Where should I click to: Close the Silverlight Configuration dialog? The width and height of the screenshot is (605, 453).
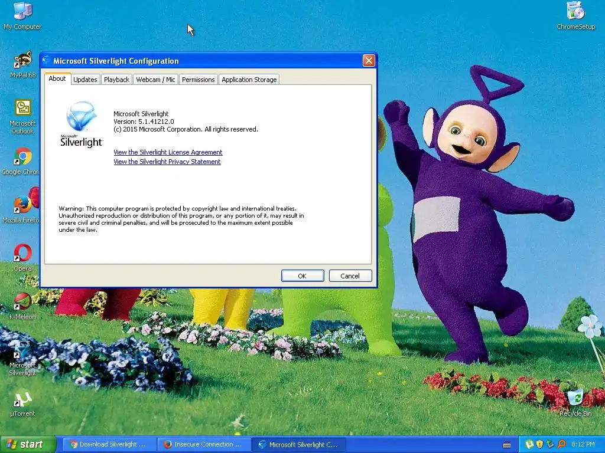369,61
